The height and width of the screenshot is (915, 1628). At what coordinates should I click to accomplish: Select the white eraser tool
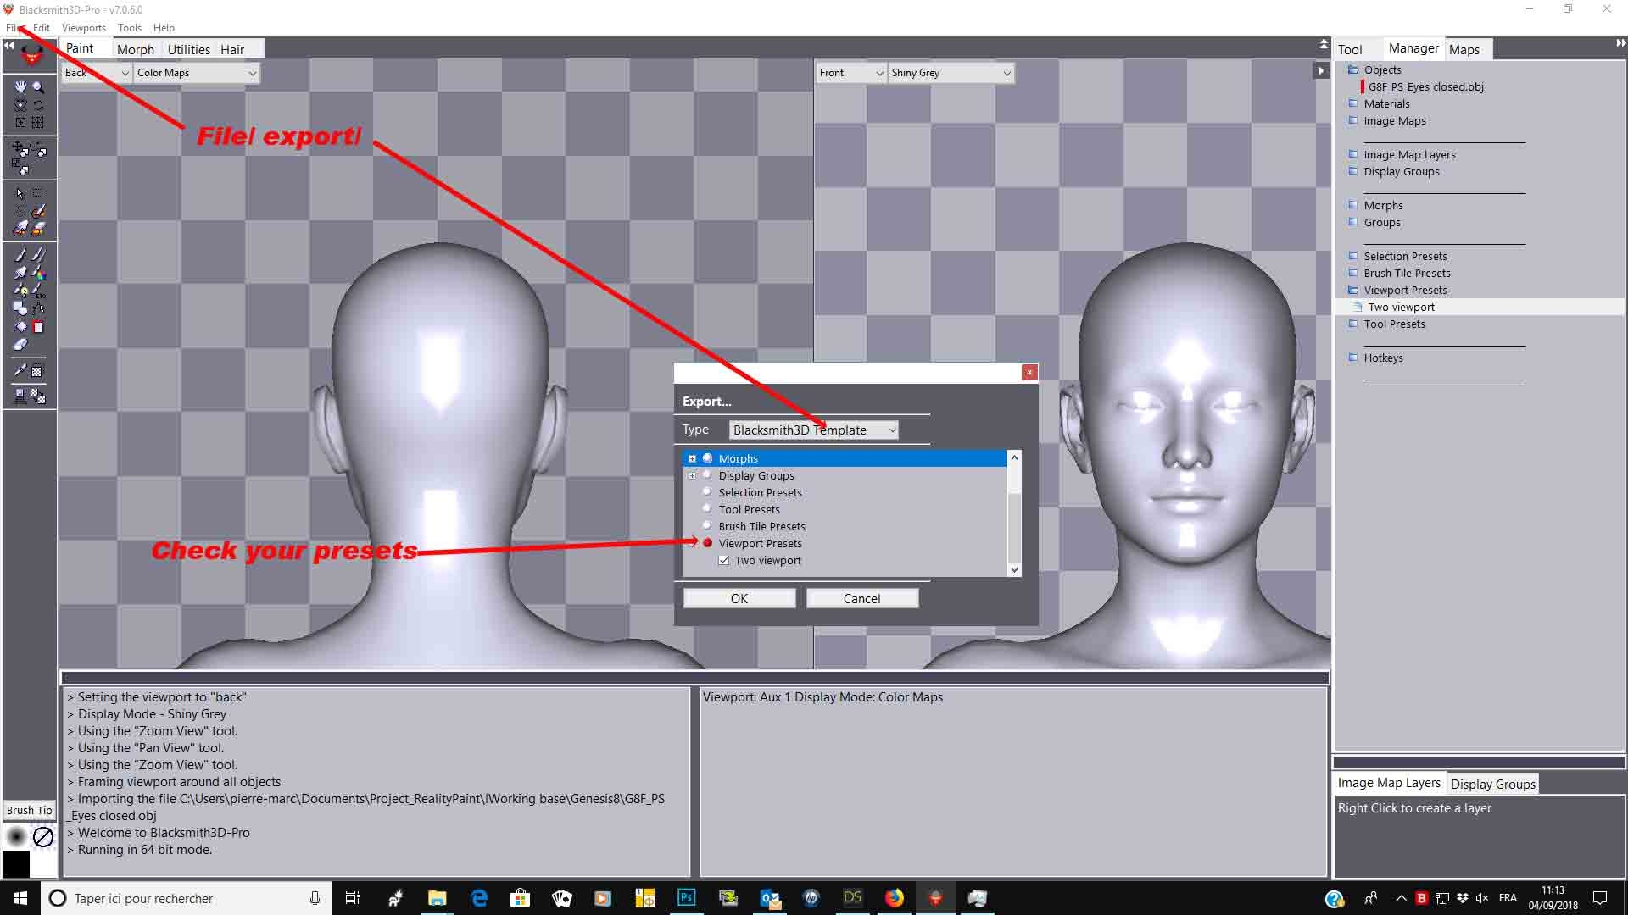20,345
